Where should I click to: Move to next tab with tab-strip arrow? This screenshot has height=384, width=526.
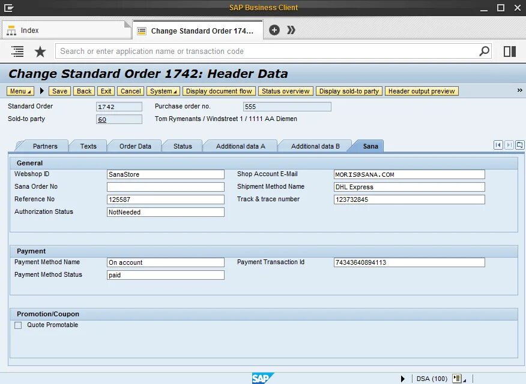pos(509,145)
